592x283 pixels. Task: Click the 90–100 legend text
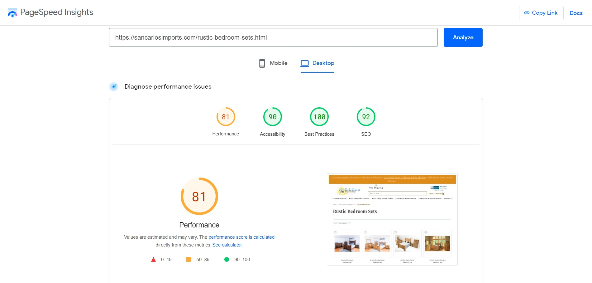(x=242, y=260)
